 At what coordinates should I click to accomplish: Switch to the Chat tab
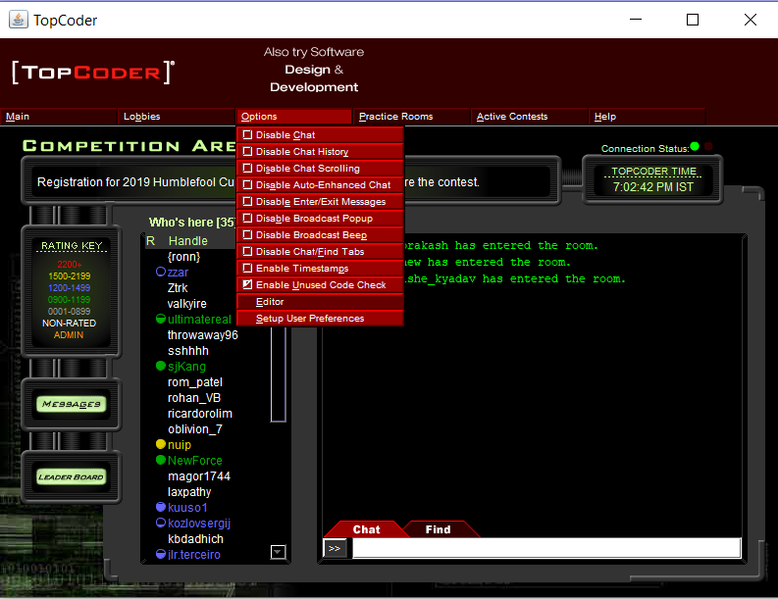366,529
